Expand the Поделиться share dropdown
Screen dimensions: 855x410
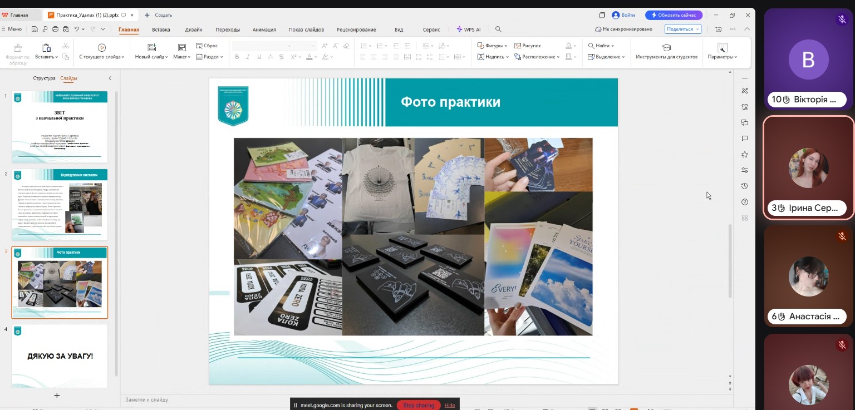click(x=697, y=29)
